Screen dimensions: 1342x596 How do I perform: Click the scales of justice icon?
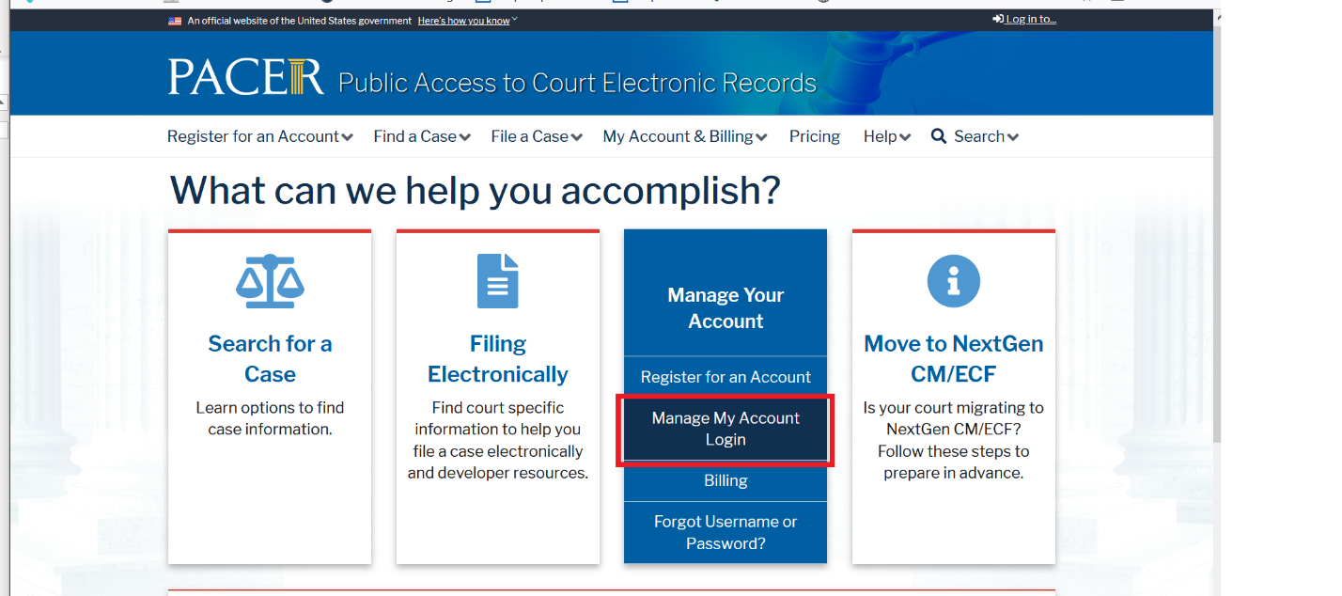click(270, 281)
